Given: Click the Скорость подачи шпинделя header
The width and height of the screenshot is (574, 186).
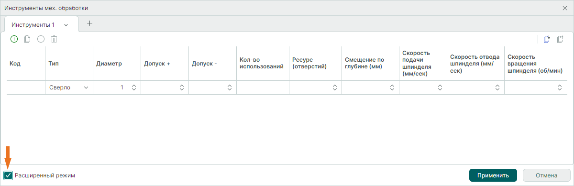Looking at the screenshot, I should pos(423,64).
